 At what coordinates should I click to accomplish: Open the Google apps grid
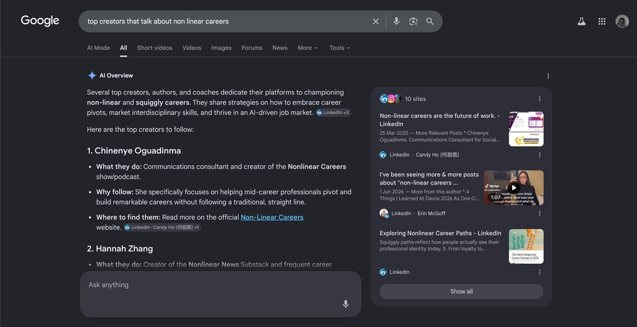tap(602, 22)
